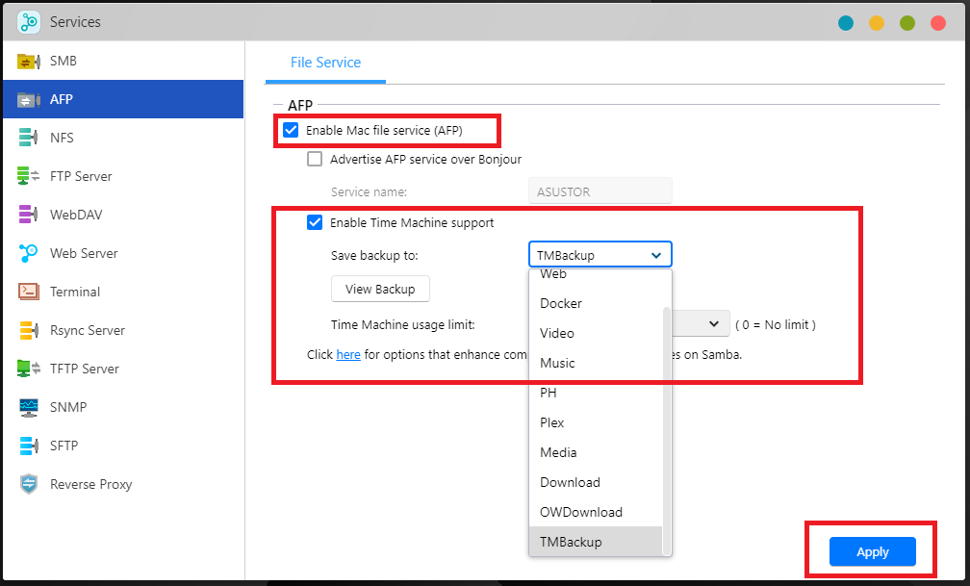Follow the 'here' link for Samba options

tap(348, 355)
